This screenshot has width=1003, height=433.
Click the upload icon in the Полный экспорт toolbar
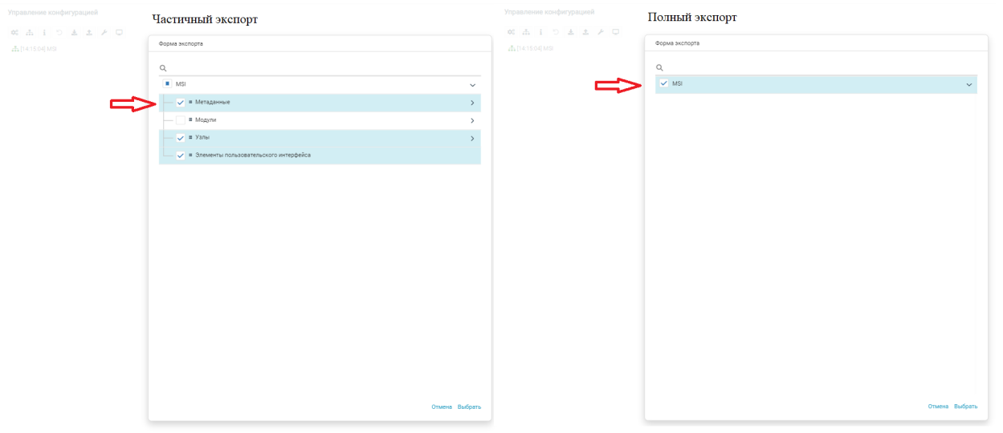click(585, 32)
